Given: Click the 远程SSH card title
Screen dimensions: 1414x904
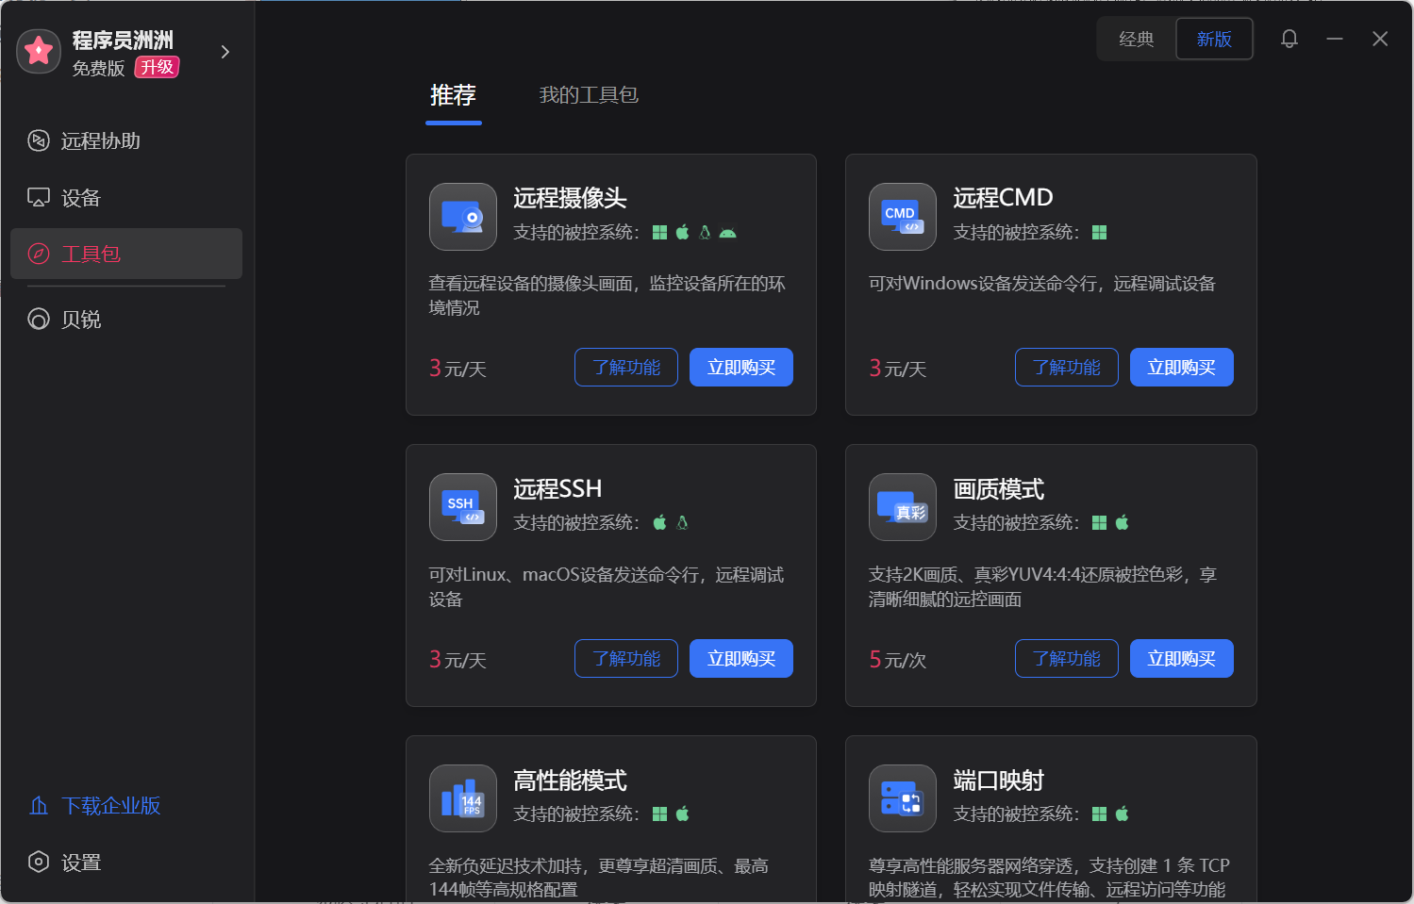Looking at the screenshot, I should tap(557, 489).
